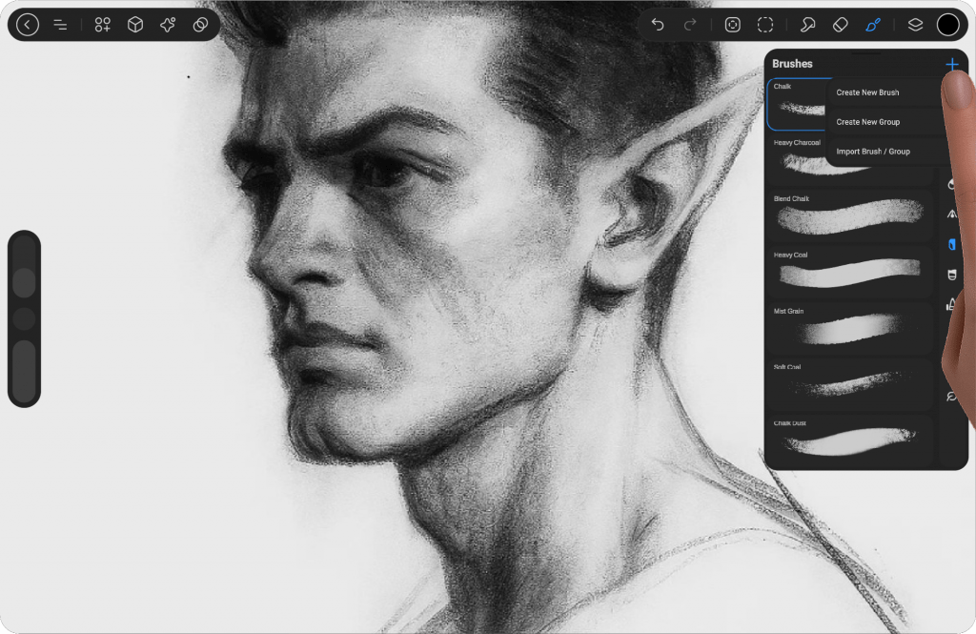The width and height of the screenshot is (976, 634).
Task: Choose Create New Brush
Action: pyautogui.click(x=867, y=92)
